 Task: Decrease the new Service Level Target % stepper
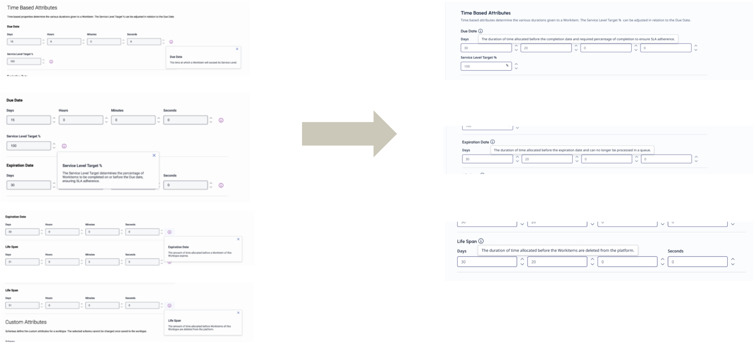[x=516, y=68]
